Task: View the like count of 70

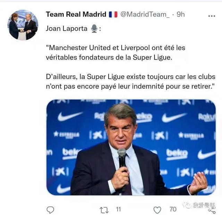Action: click(173, 209)
